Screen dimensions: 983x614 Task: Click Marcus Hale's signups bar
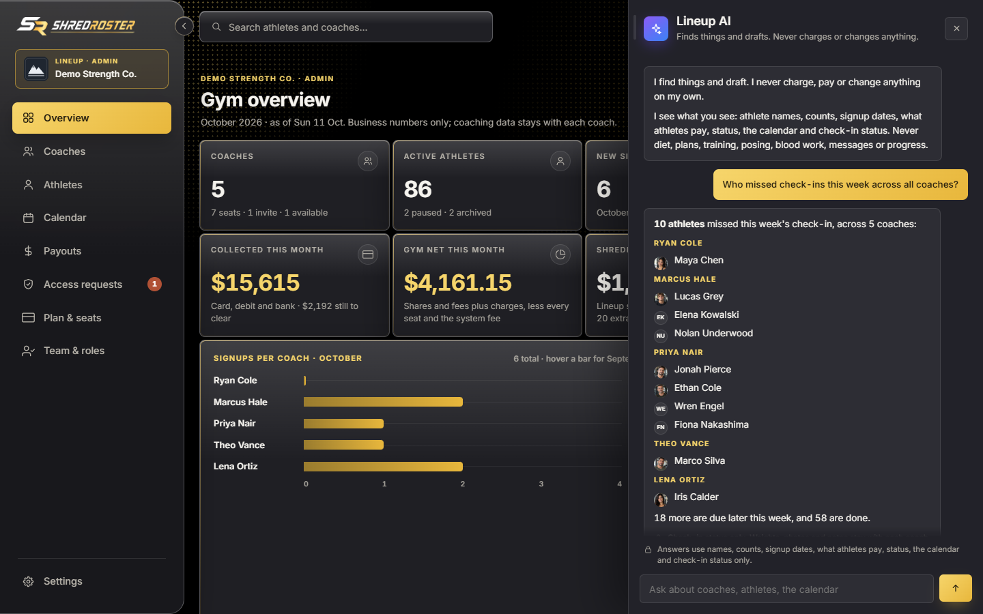[383, 402]
